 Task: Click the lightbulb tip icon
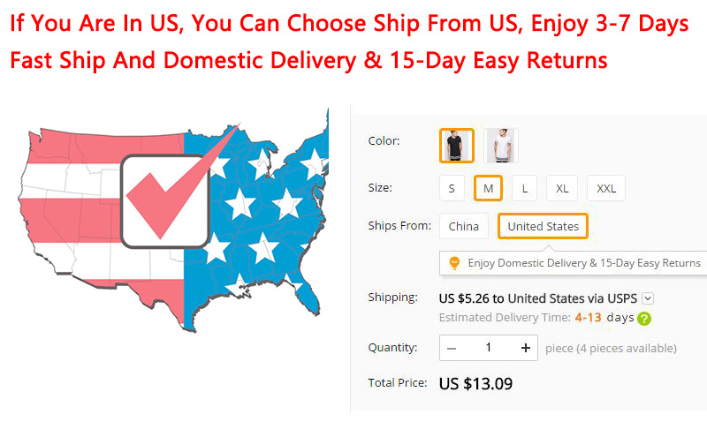454,263
